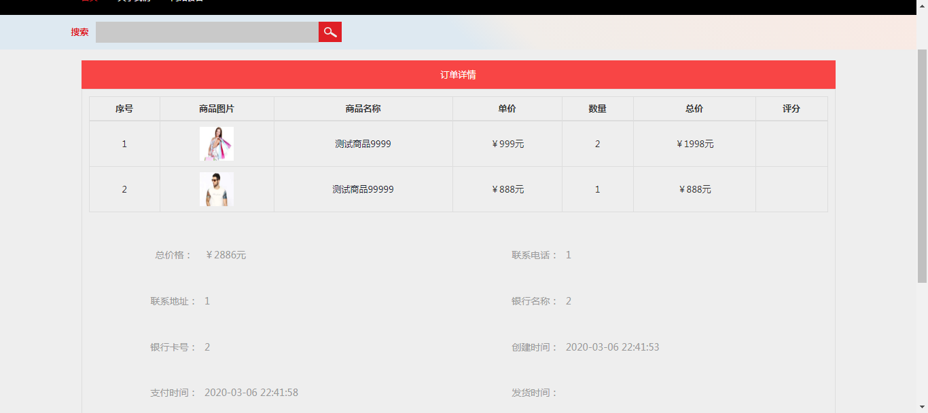Select the 总价格 value ￥2886元
This screenshot has width=928, height=413.
tap(226, 255)
